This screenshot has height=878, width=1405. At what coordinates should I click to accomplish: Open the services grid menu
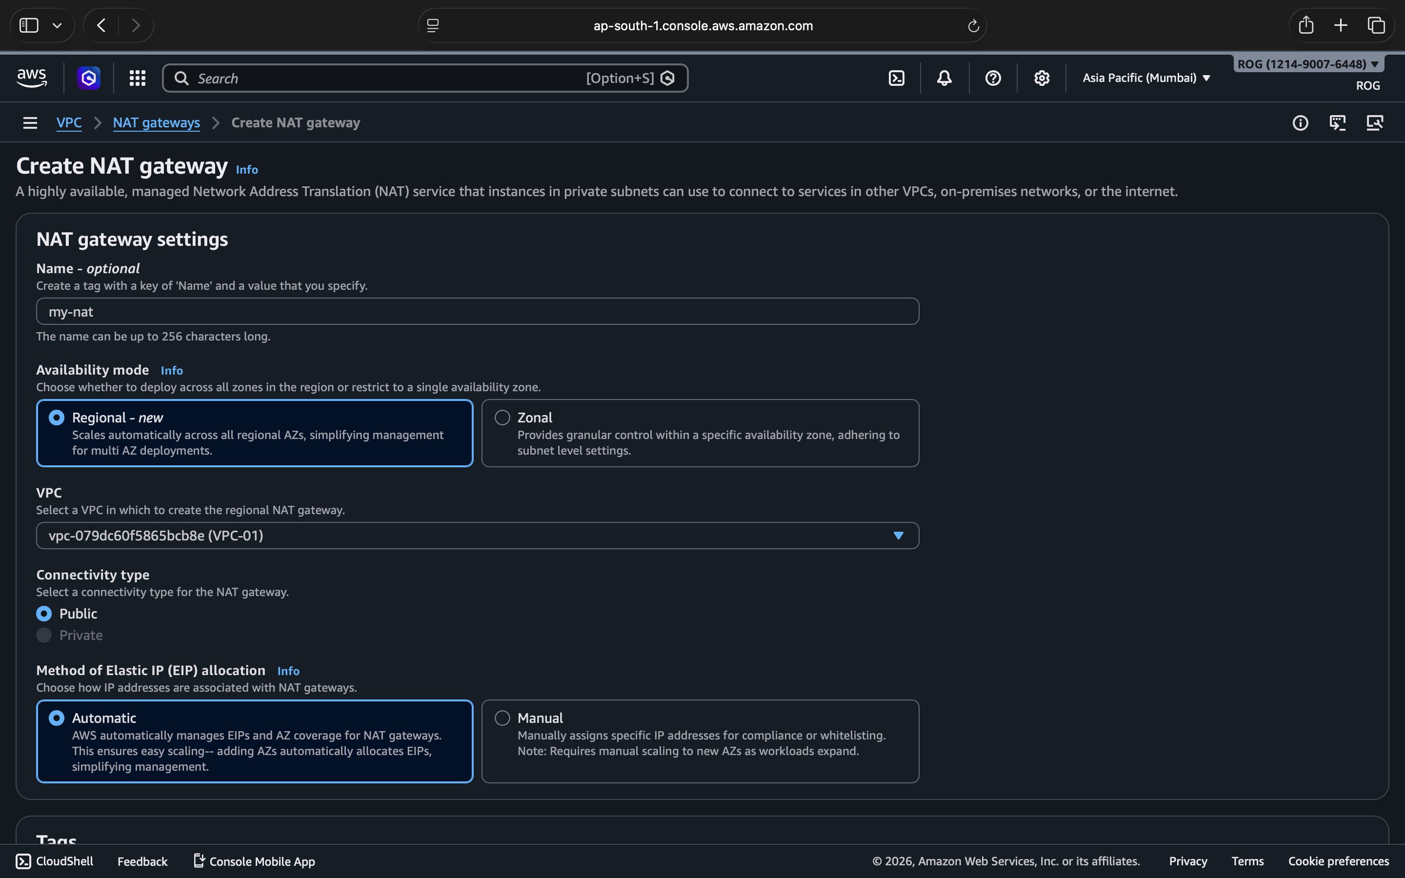point(137,78)
